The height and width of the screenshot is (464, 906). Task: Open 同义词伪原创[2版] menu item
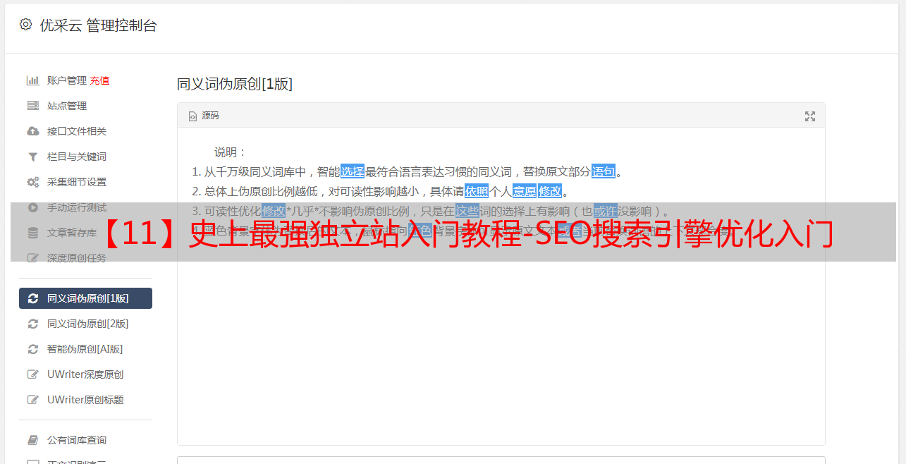pos(85,324)
